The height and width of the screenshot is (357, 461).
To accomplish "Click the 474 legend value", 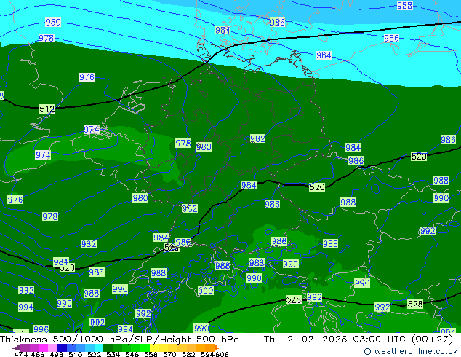I will coord(20,354).
